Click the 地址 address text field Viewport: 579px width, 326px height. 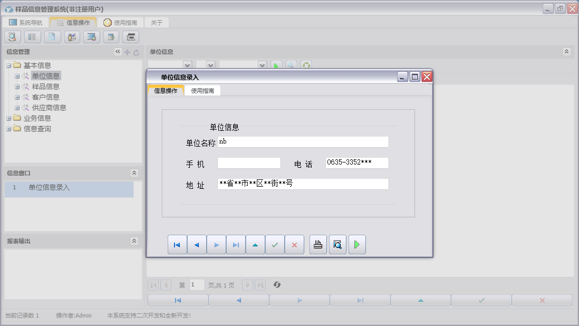click(303, 184)
